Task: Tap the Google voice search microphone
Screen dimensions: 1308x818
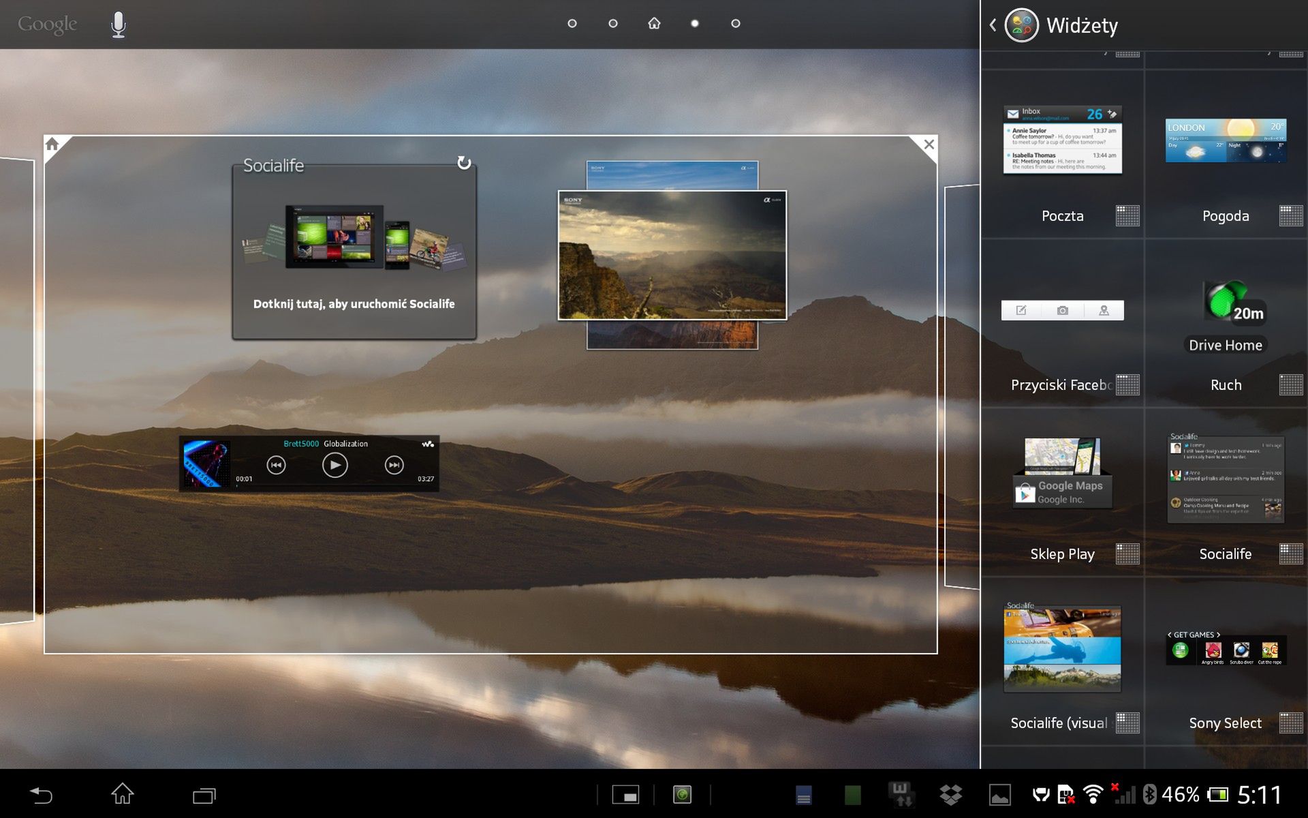Action: point(119,25)
